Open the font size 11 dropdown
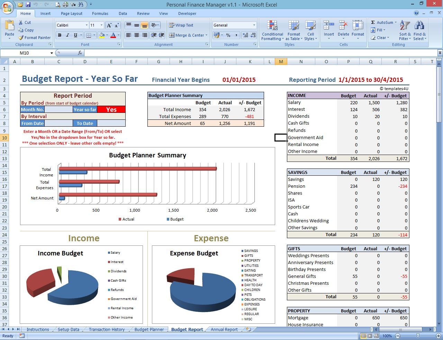Viewport: 443px width, 340px height. point(101,25)
